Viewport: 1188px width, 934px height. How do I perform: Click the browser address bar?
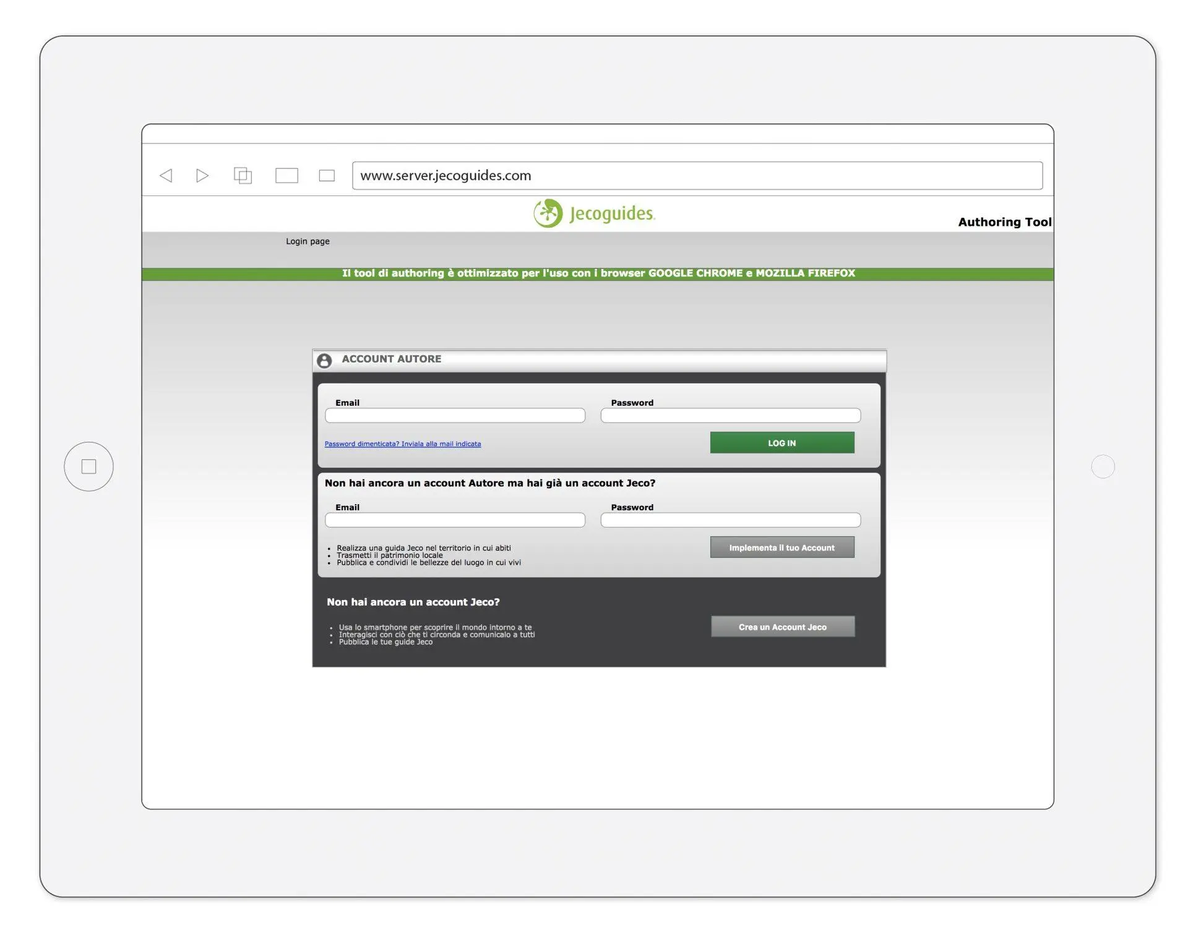tap(697, 176)
